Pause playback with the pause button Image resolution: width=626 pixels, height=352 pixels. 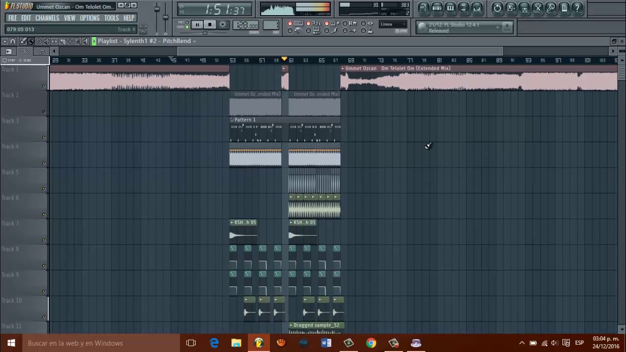(x=198, y=24)
